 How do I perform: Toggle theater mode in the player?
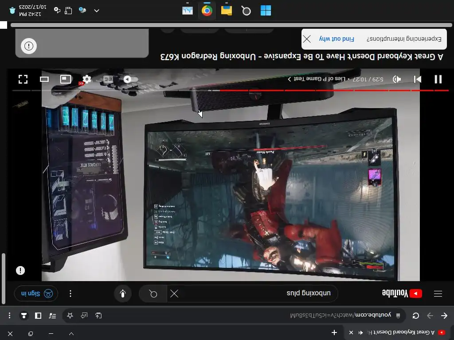coord(44,79)
